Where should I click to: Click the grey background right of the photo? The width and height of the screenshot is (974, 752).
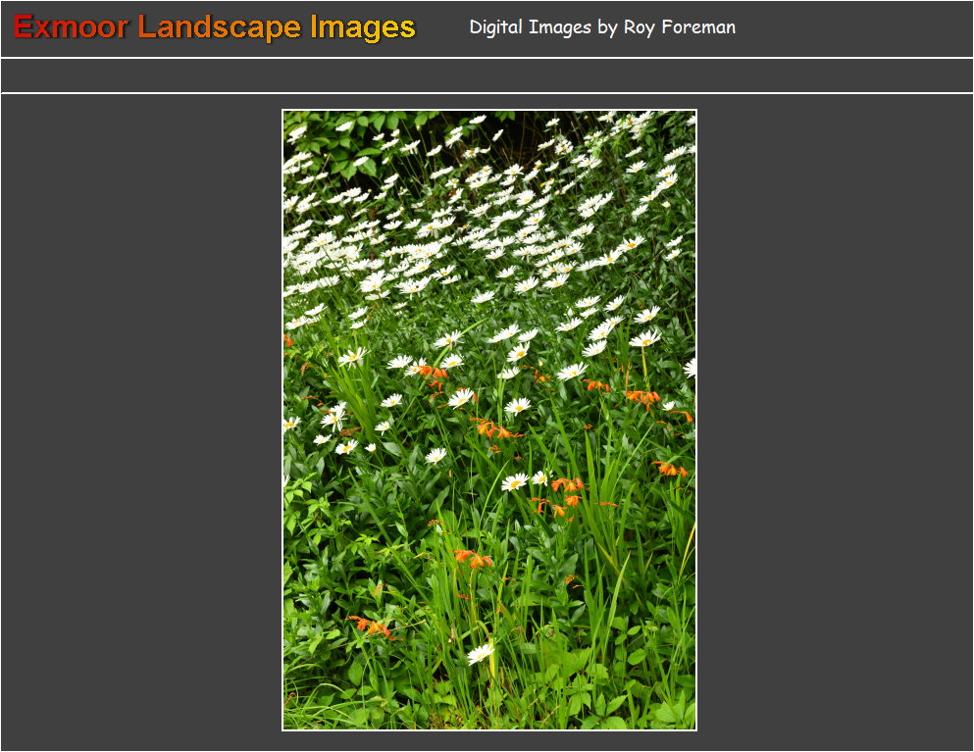pyautogui.click(x=834, y=422)
